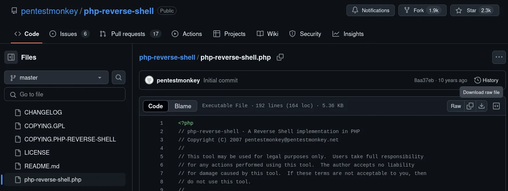Copy raw file contents icon
Viewport: 508px width, 191px height.
pyautogui.click(x=470, y=106)
